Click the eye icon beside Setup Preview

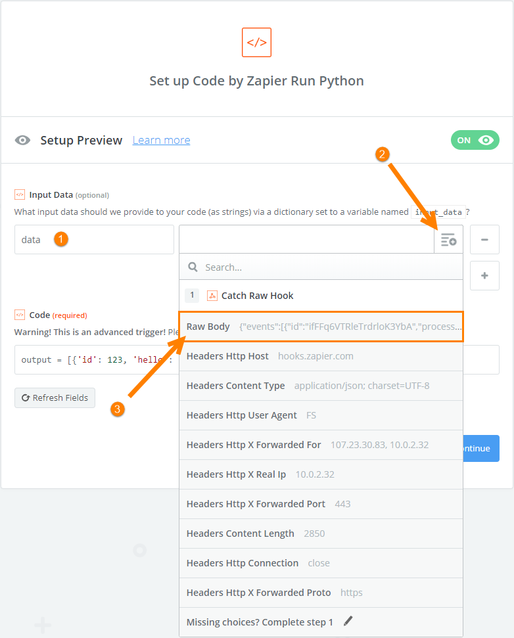(x=22, y=141)
